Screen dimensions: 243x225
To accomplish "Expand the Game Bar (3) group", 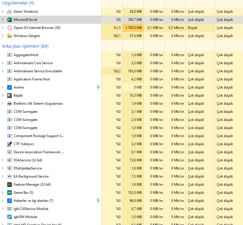I will (3, 192).
